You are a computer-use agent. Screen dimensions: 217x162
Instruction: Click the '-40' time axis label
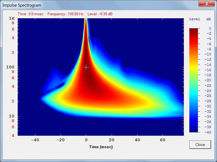(x=35, y=140)
